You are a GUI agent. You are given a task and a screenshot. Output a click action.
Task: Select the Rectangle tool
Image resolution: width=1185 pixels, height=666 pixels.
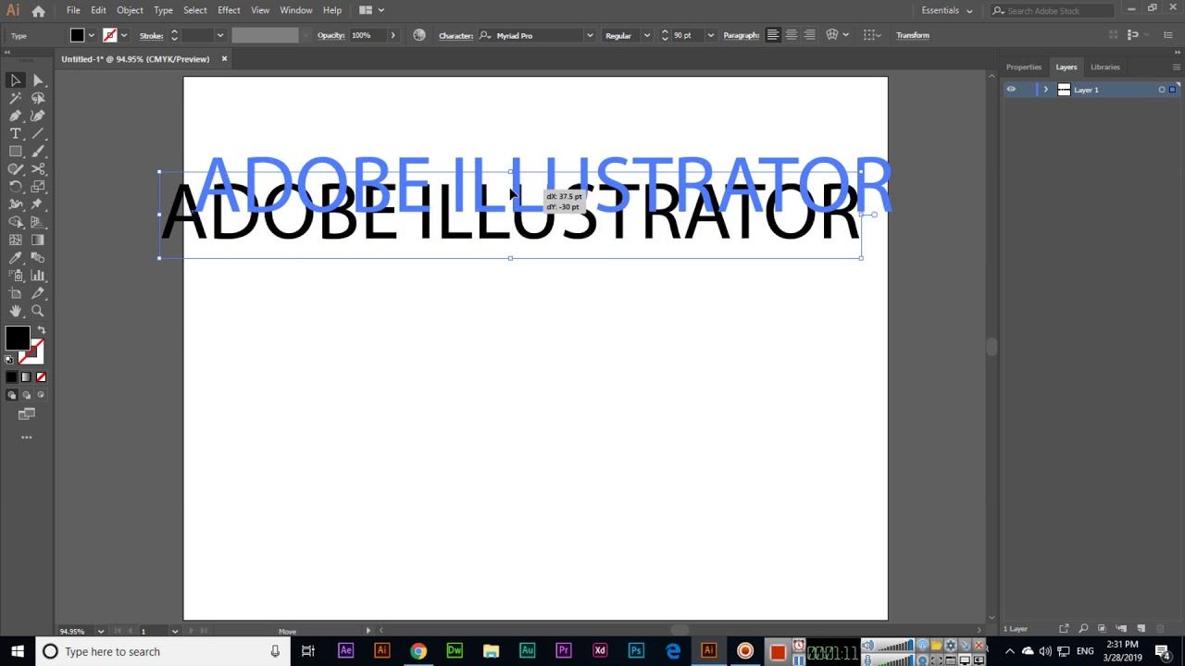point(15,151)
